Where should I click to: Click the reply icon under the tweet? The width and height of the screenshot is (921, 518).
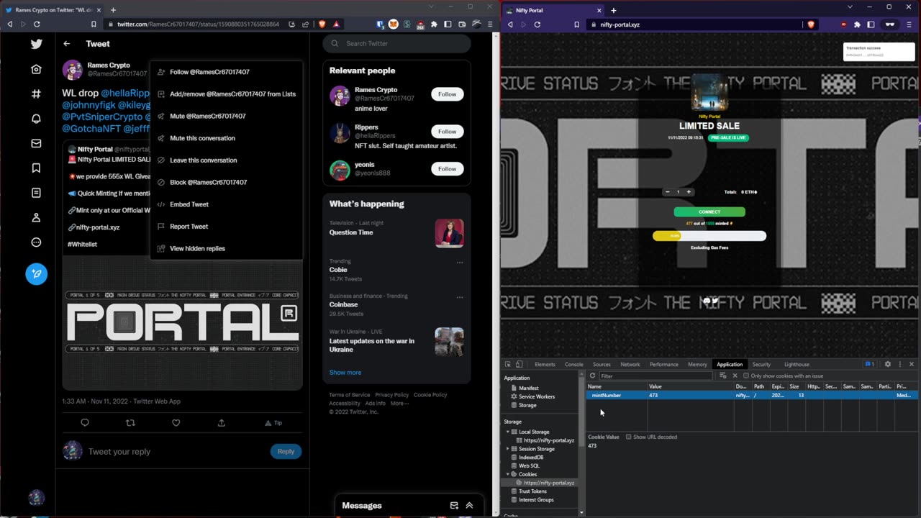(x=85, y=423)
